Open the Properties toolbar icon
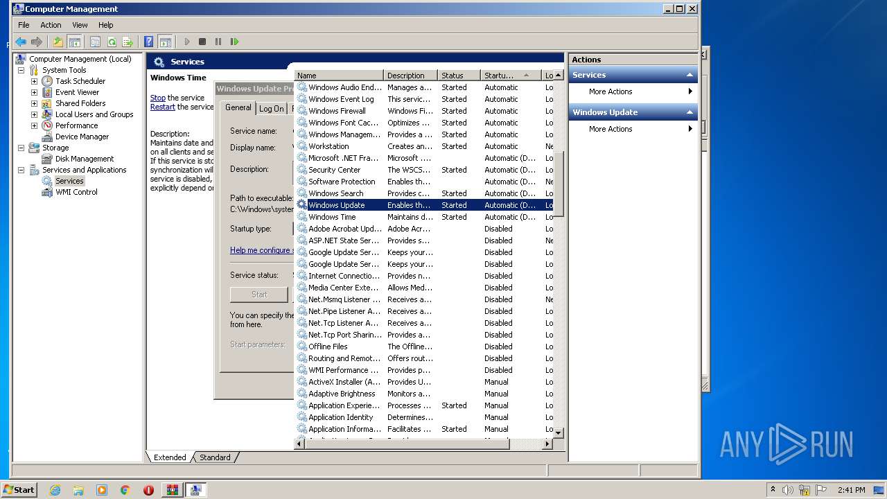The width and height of the screenshot is (887, 499). [x=96, y=42]
